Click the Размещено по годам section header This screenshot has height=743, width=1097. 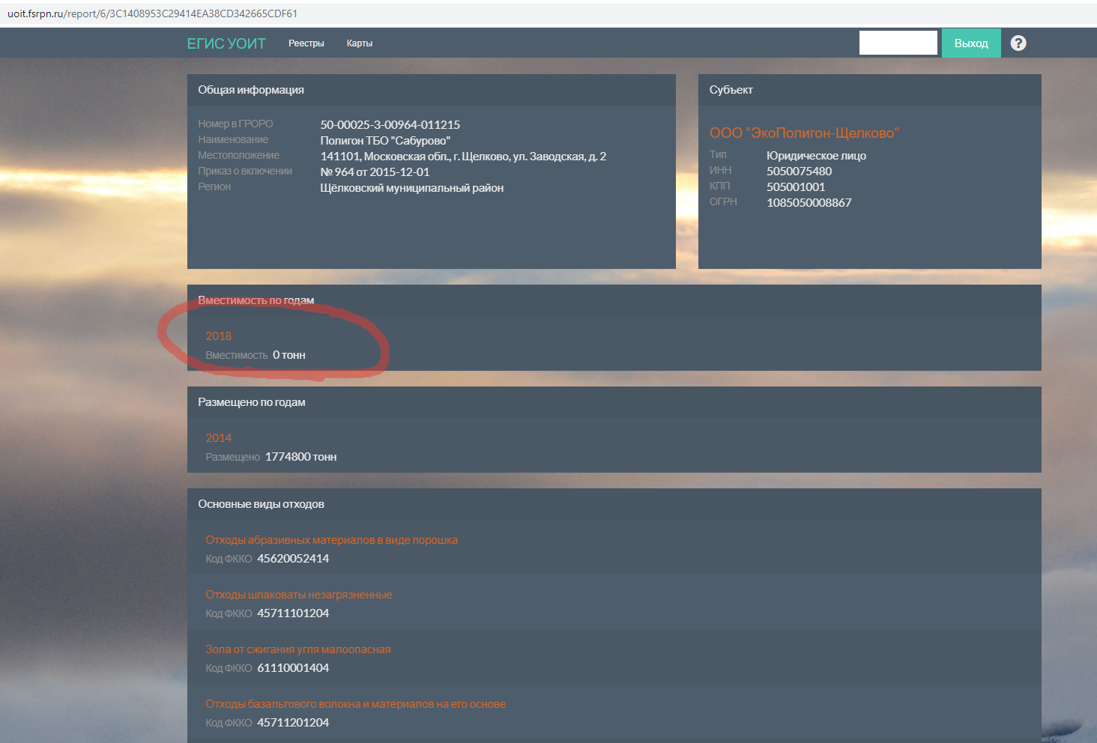(252, 402)
